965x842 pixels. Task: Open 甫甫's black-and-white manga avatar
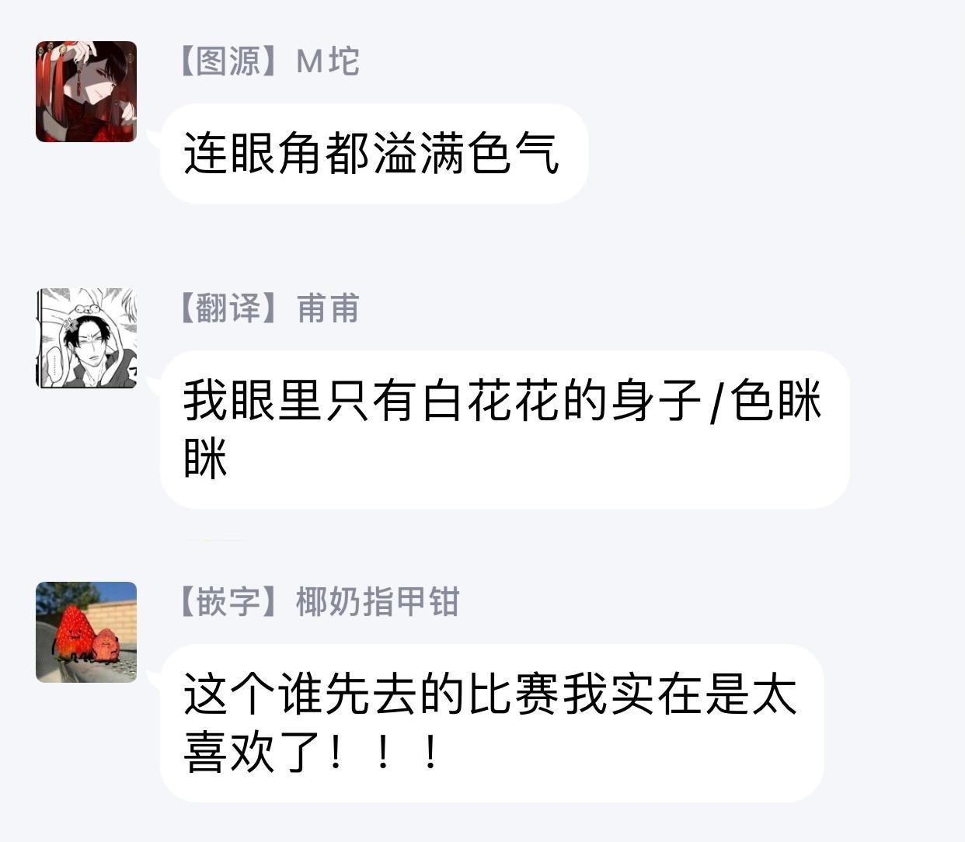[86, 338]
